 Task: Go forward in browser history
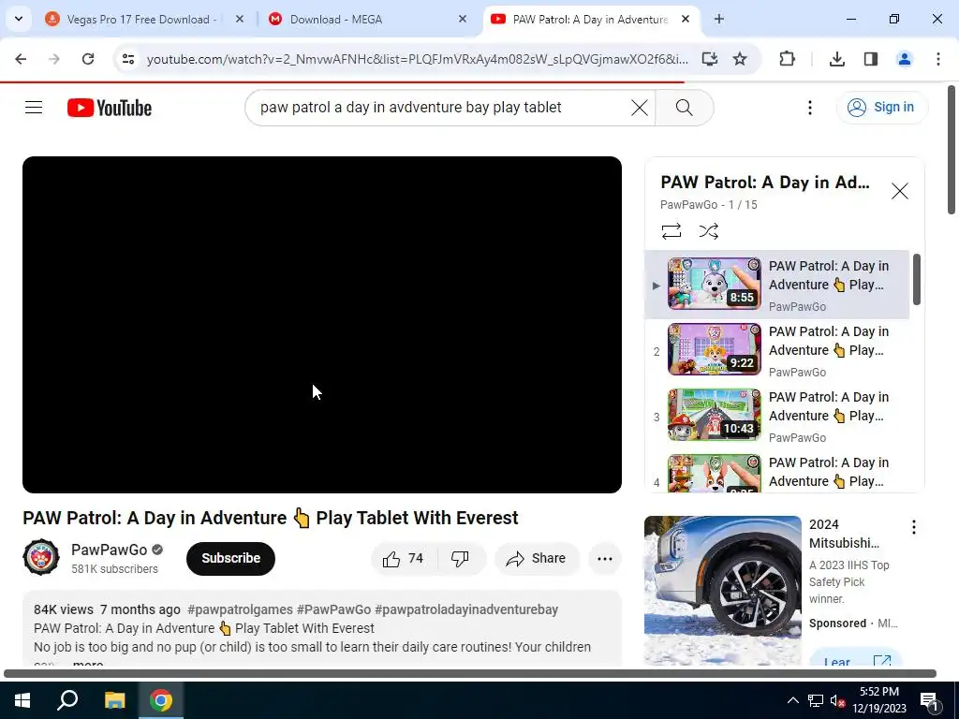[54, 59]
